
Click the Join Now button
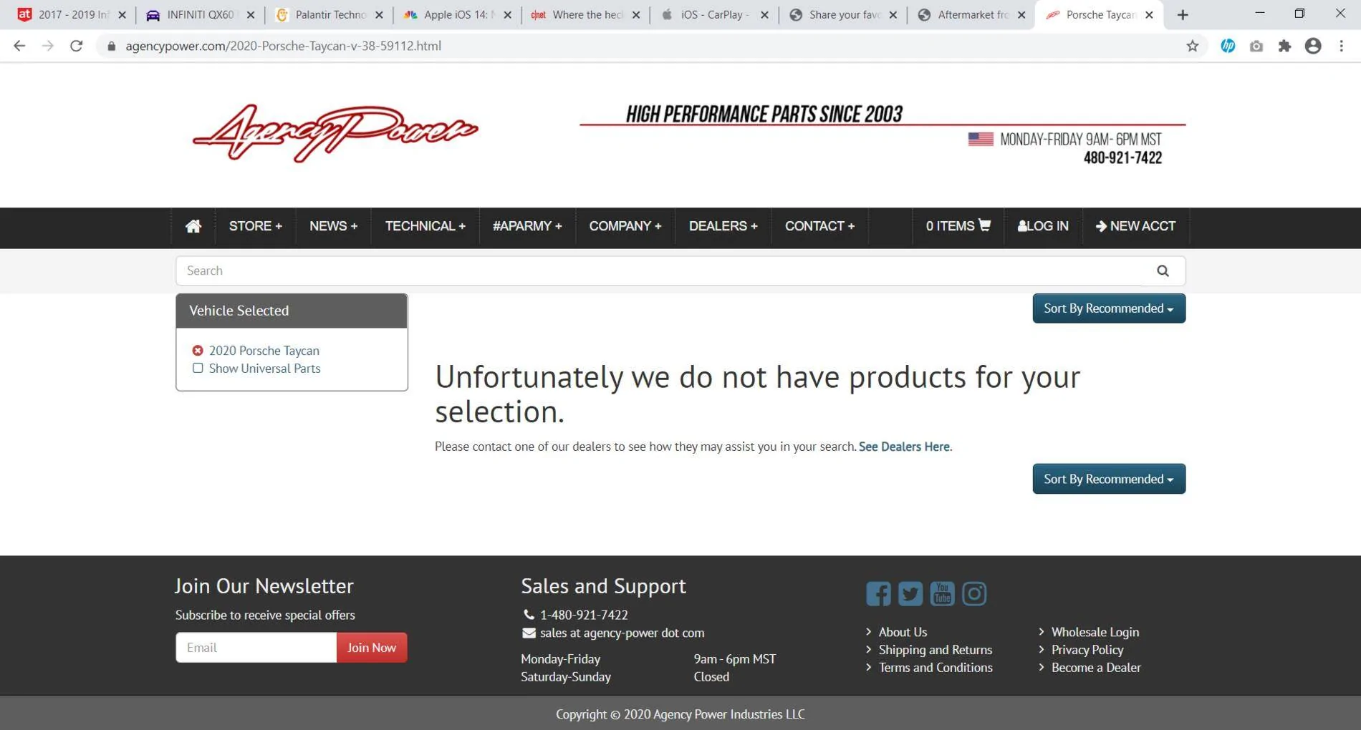[x=372, y=648]
